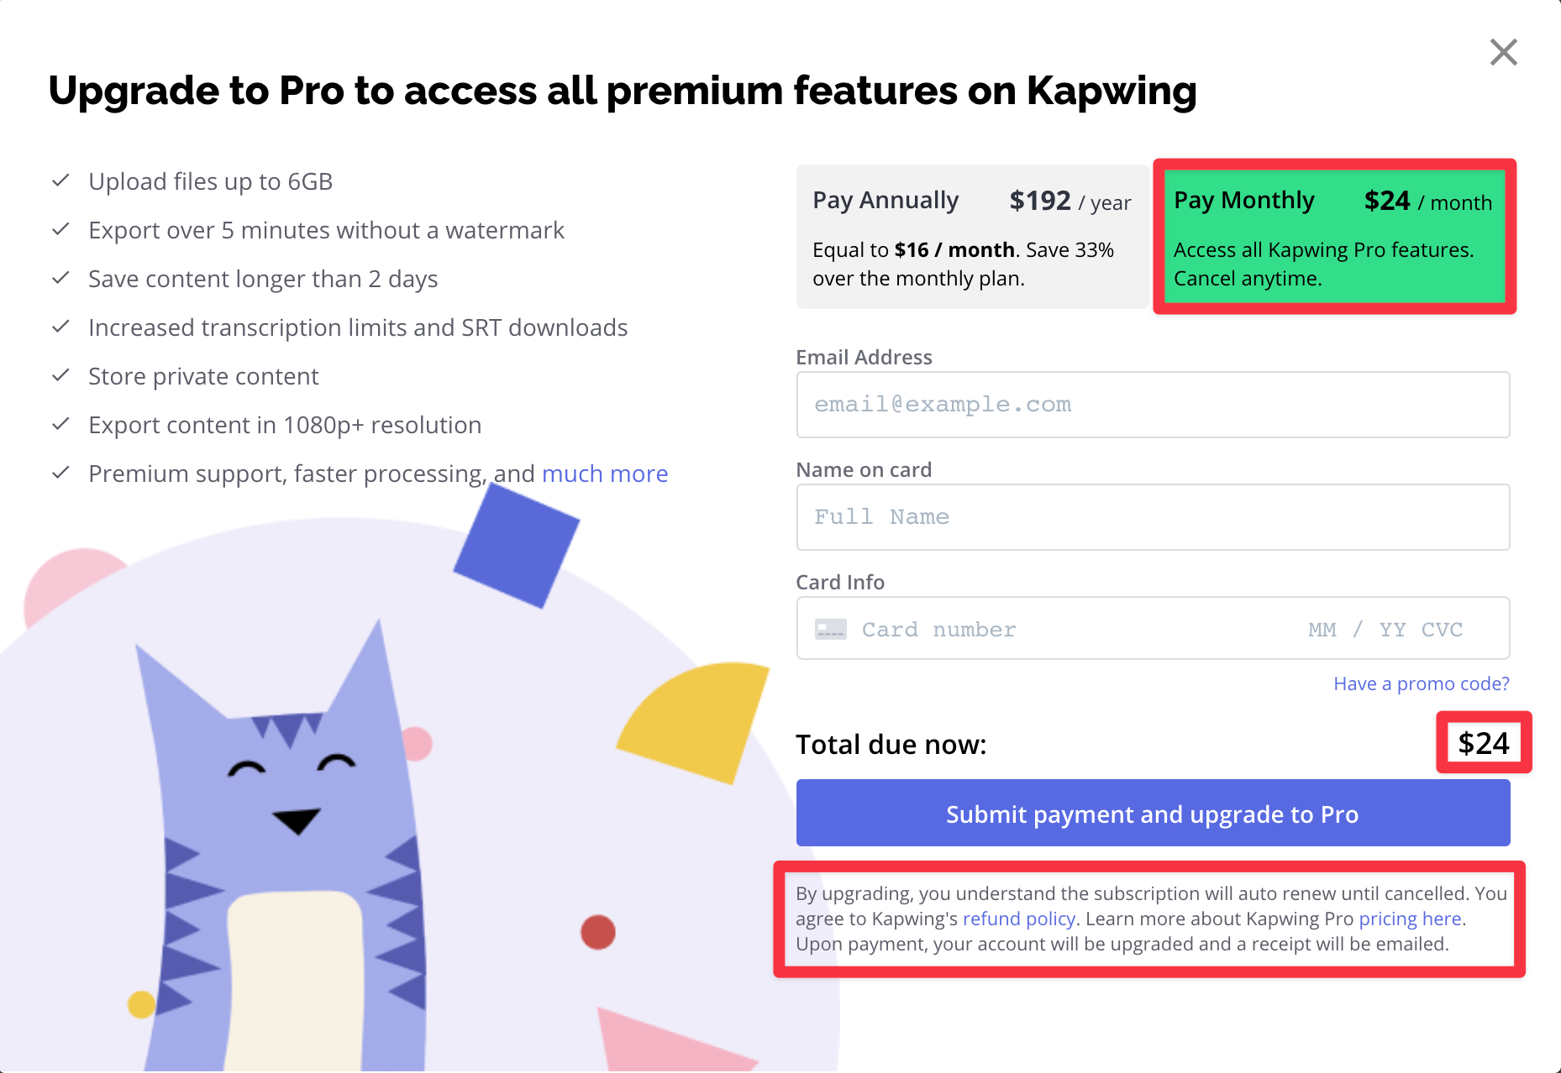Viewport: 1561px width, 1073px height.
Task: Click the CVC field
Action: tap(1442, 630)
